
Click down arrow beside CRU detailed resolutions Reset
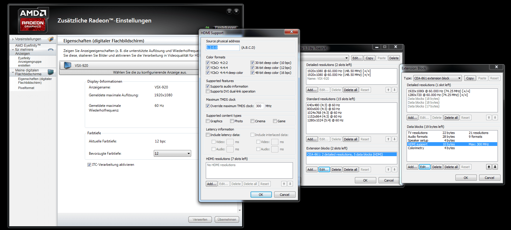point(394,90)
